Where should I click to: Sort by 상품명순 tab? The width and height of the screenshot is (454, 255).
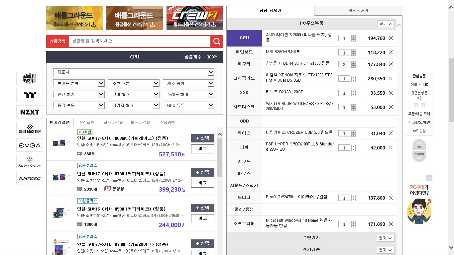168,122
